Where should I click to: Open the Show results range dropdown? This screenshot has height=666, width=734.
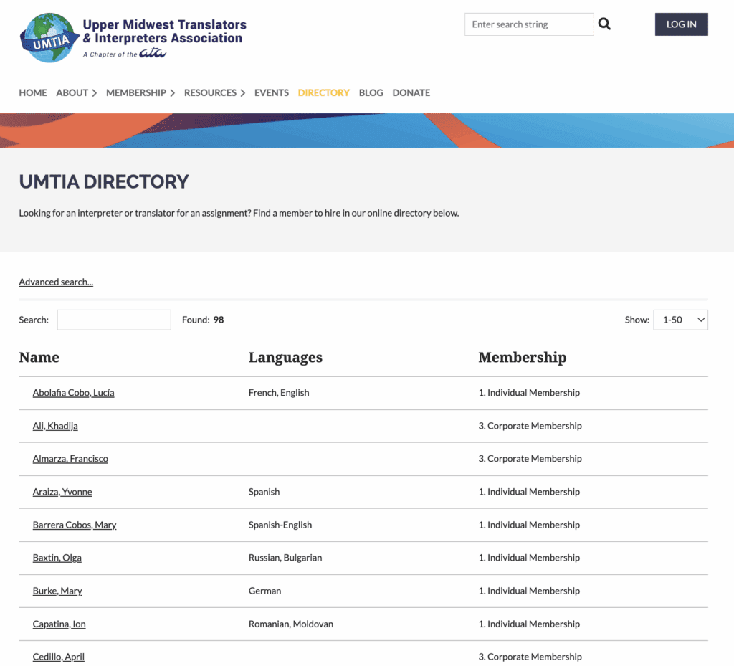pyautogui.click(x=680, y=320)
